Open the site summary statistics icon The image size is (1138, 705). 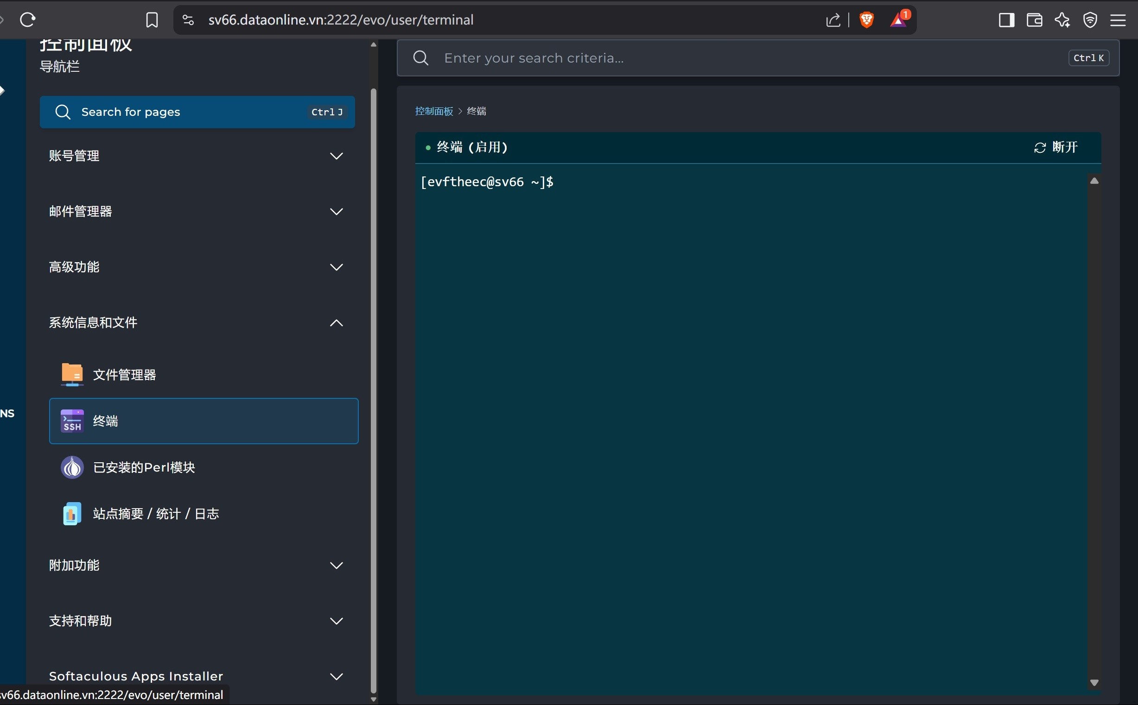(x=72, y=513)
